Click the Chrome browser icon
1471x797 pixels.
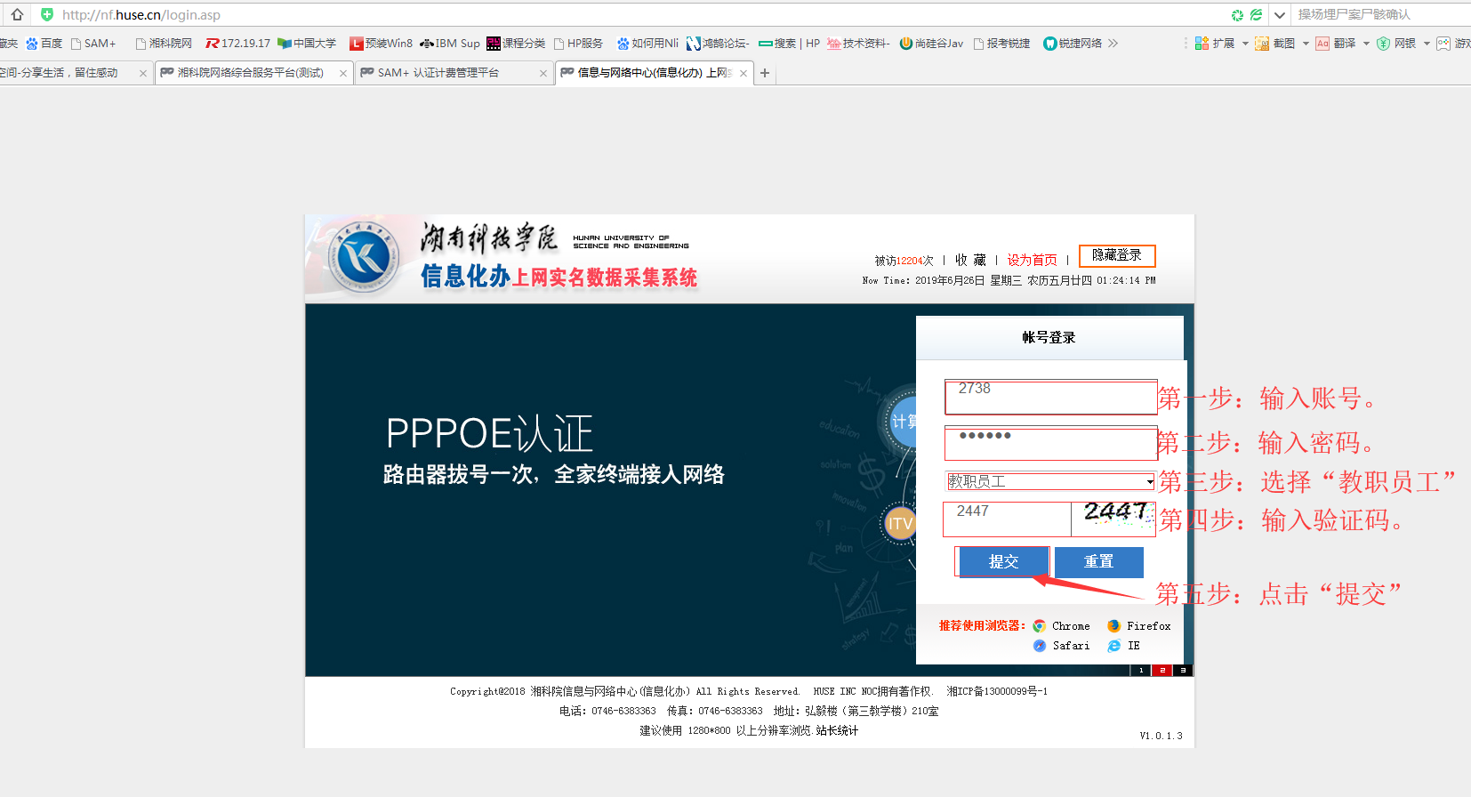(x=1039, y=626)
